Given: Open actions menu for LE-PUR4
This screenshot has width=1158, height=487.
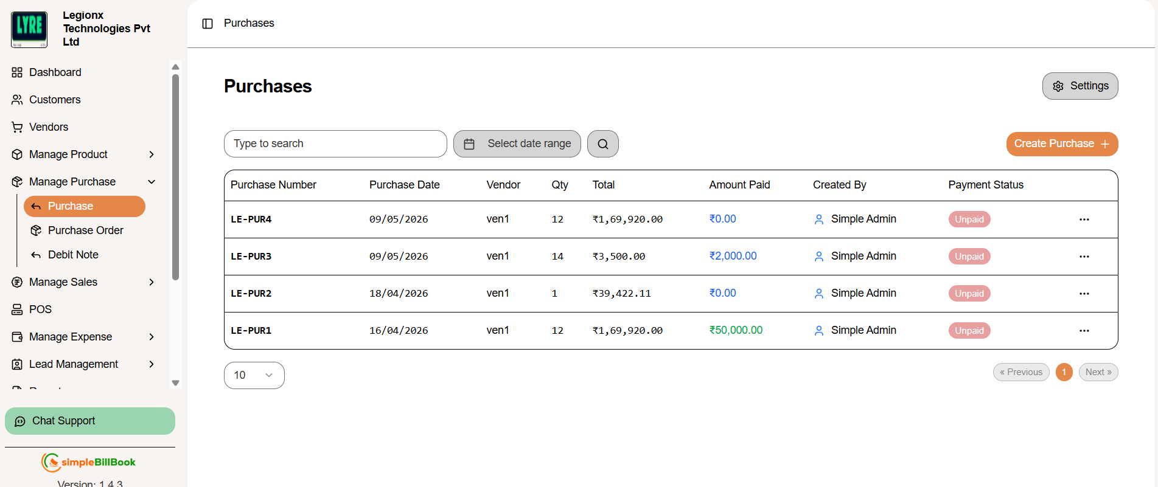Looking at the screenshot, I should [1084, 219].
